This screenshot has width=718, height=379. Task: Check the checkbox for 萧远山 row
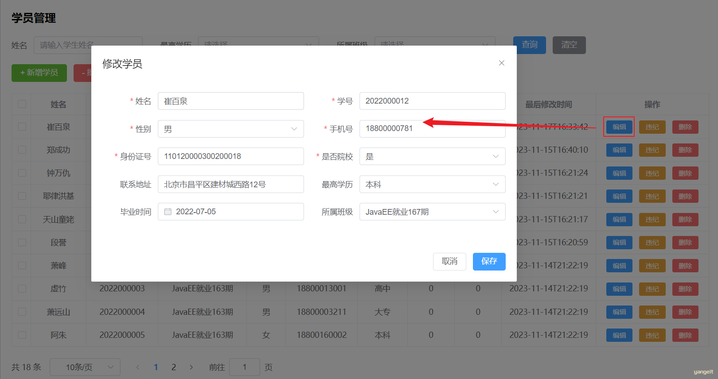(x=22, y=312)
